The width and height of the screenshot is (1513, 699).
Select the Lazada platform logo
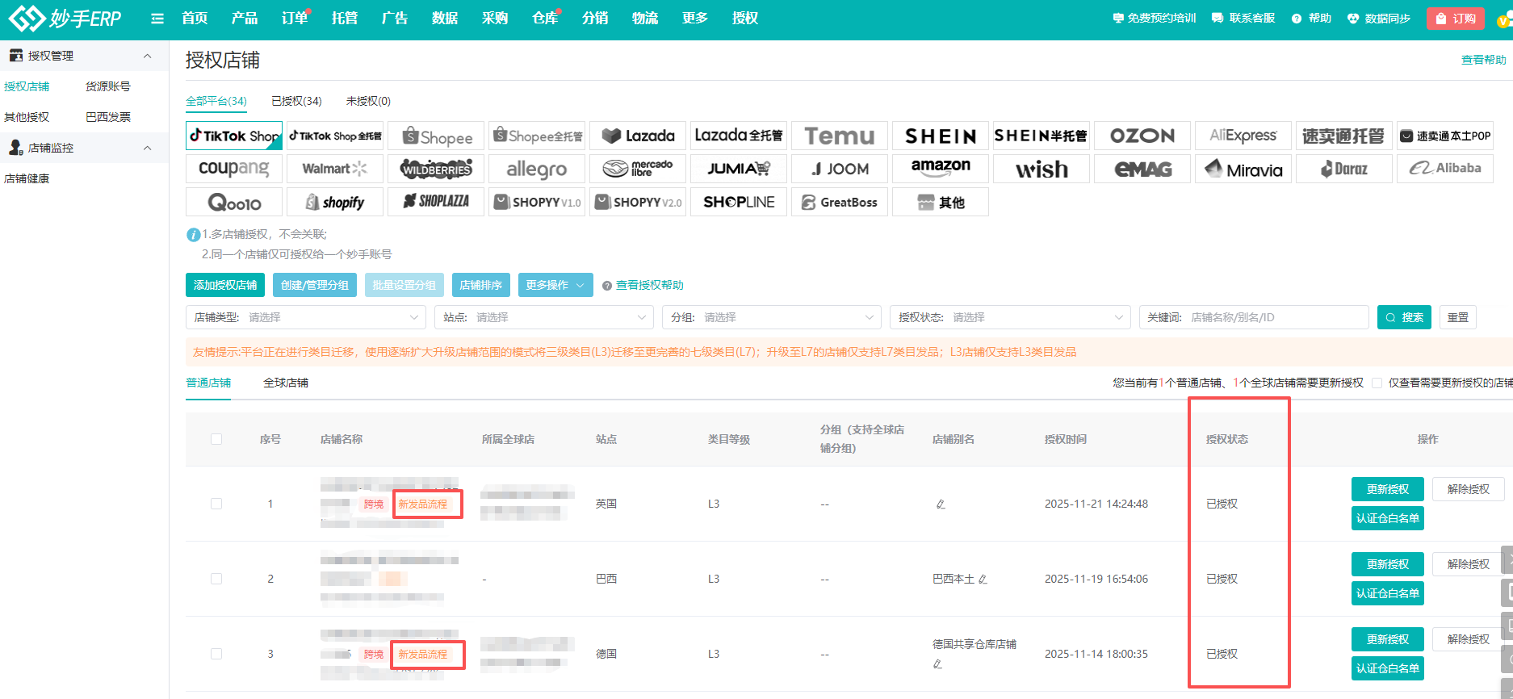638,136
